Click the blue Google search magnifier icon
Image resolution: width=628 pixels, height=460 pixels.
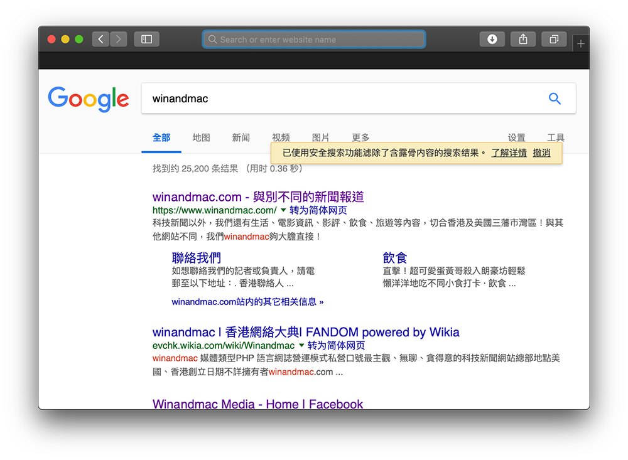coord(555,99)
